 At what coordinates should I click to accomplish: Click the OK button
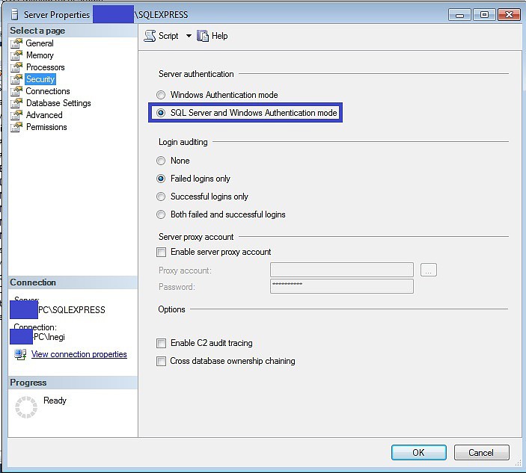click(419, 453)
